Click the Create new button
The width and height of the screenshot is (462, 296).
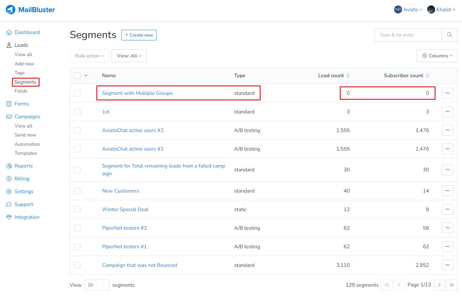[x=139, y=35]
